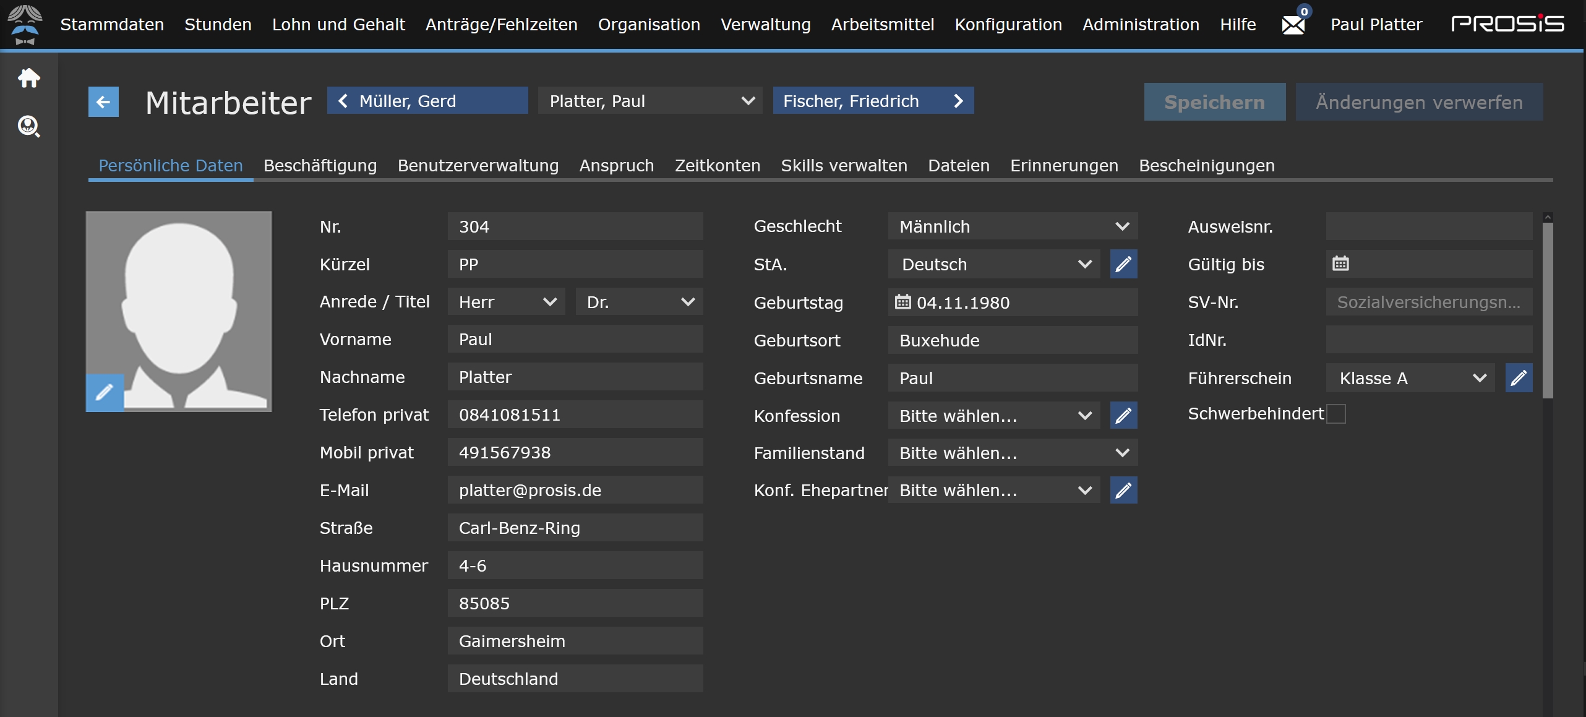Click pencil icon next to Konfession
1586x717 pixels.
(1123, 415)
